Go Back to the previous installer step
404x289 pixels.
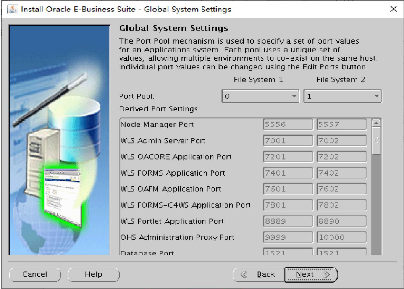259,274
